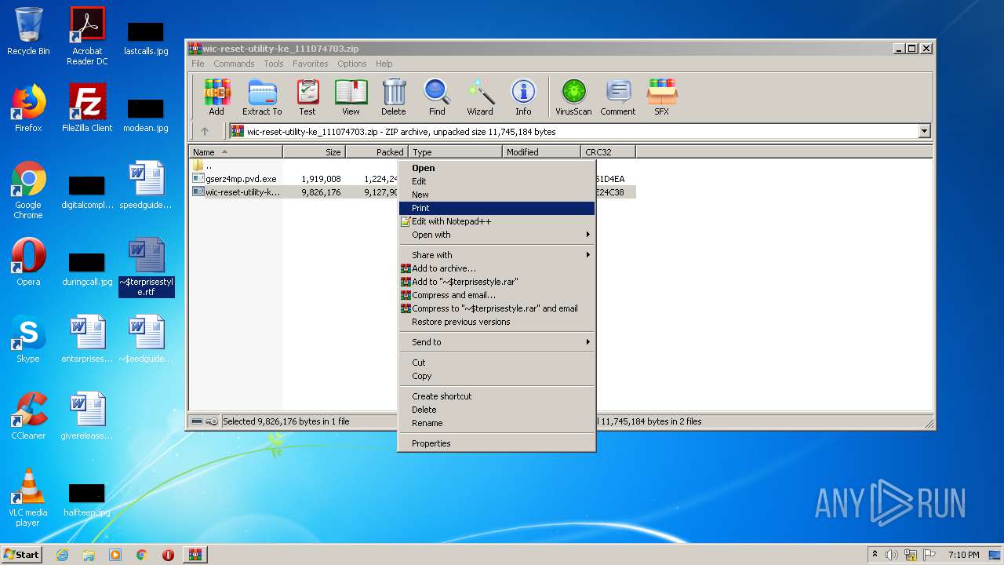Image resolution: width=1004 pixels, height=565 pixels.
Task: Choose Rename in the context menu
Action: [x=497, y=423]
